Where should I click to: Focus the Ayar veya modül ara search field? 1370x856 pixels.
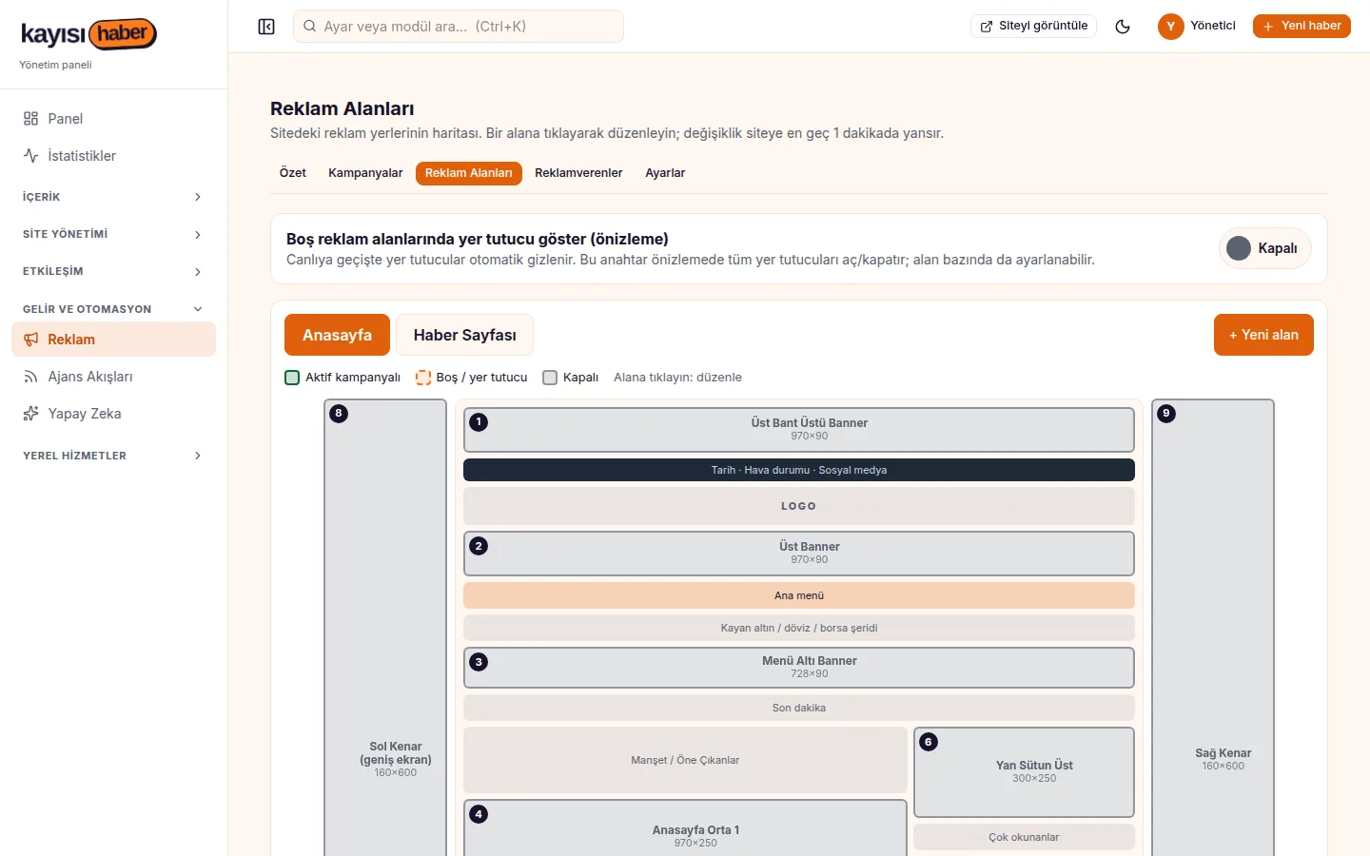[459, 27]
